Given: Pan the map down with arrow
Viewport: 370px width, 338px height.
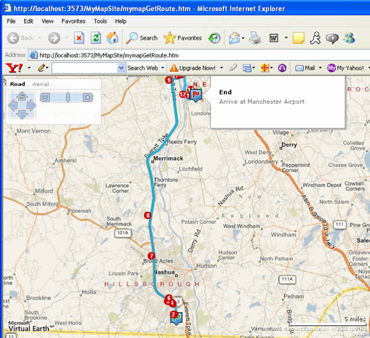Looking at the screenshot, I should (22, 115).
